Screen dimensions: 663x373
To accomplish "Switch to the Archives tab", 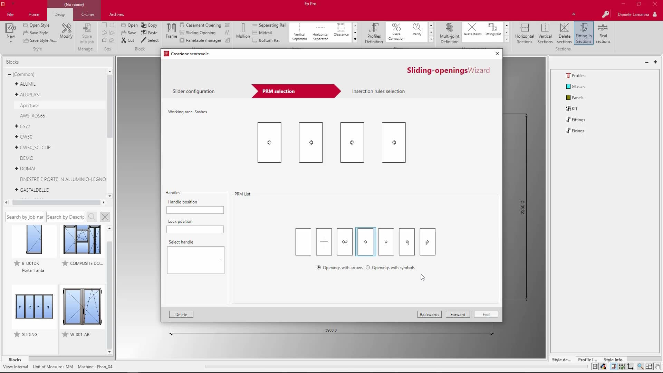I will coord(116,15).
